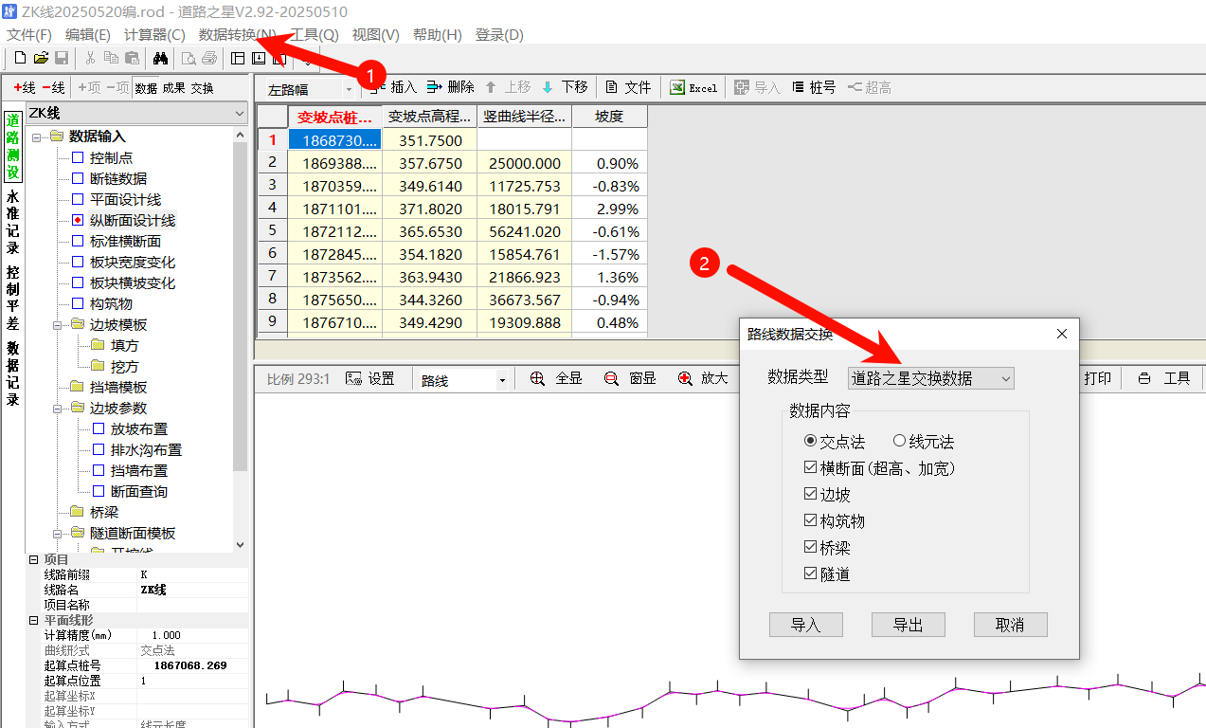Open the 视图(V) menu

(375, 35)
